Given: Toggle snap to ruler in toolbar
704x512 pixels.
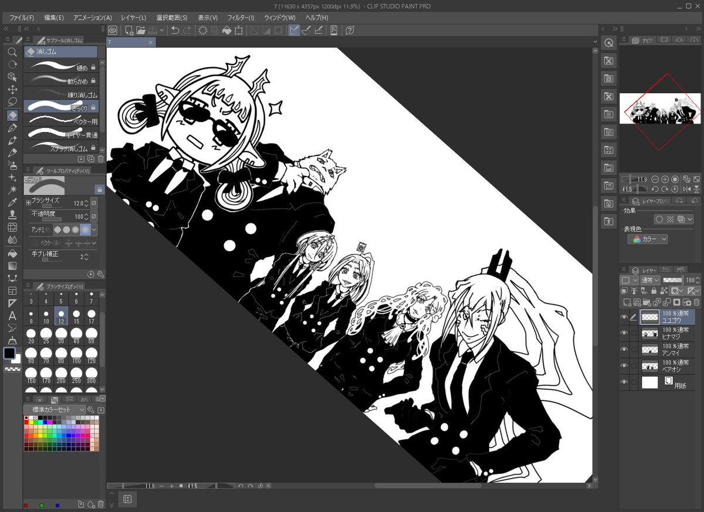Looking at the screenshot, I should click(x=294, y=30).
